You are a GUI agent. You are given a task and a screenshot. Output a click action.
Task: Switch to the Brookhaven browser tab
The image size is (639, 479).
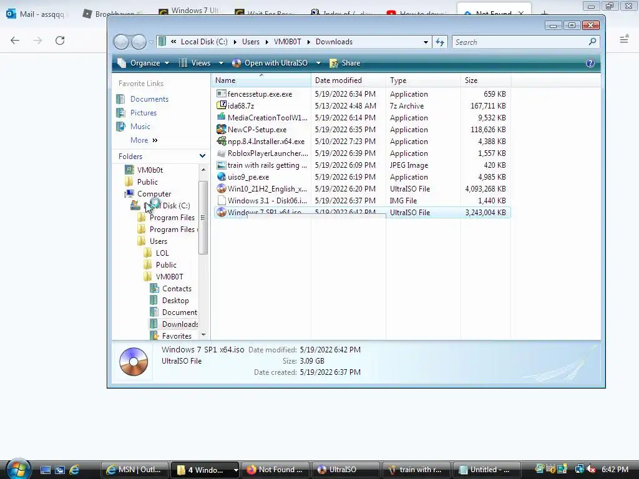click(x=112, y=14)
